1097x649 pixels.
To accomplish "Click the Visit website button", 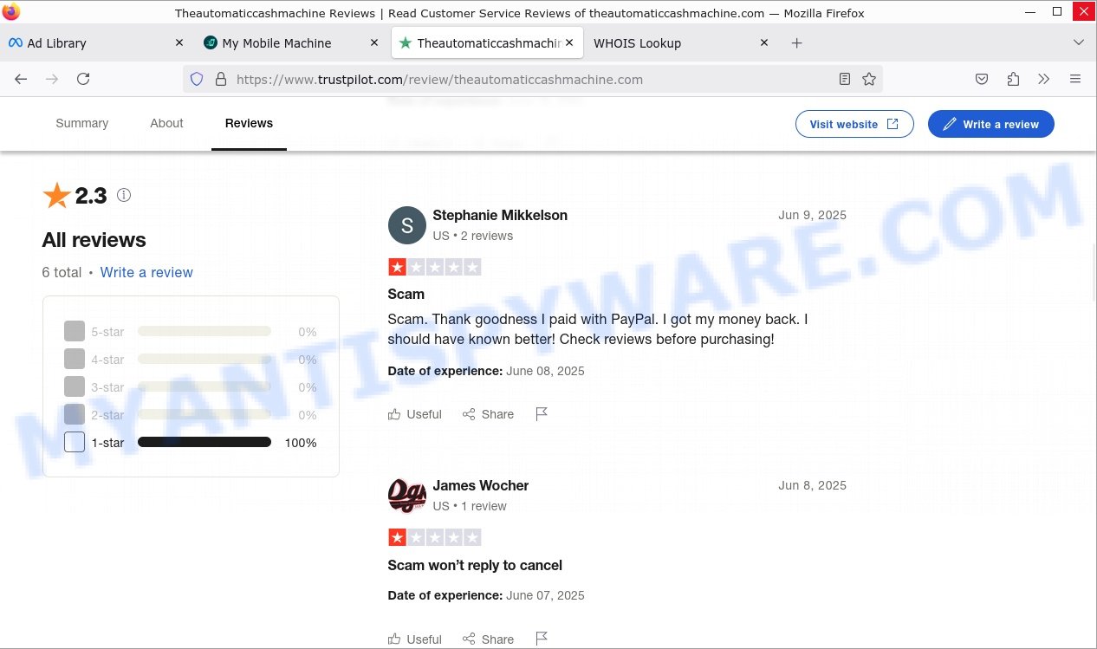I will point(854,124).
